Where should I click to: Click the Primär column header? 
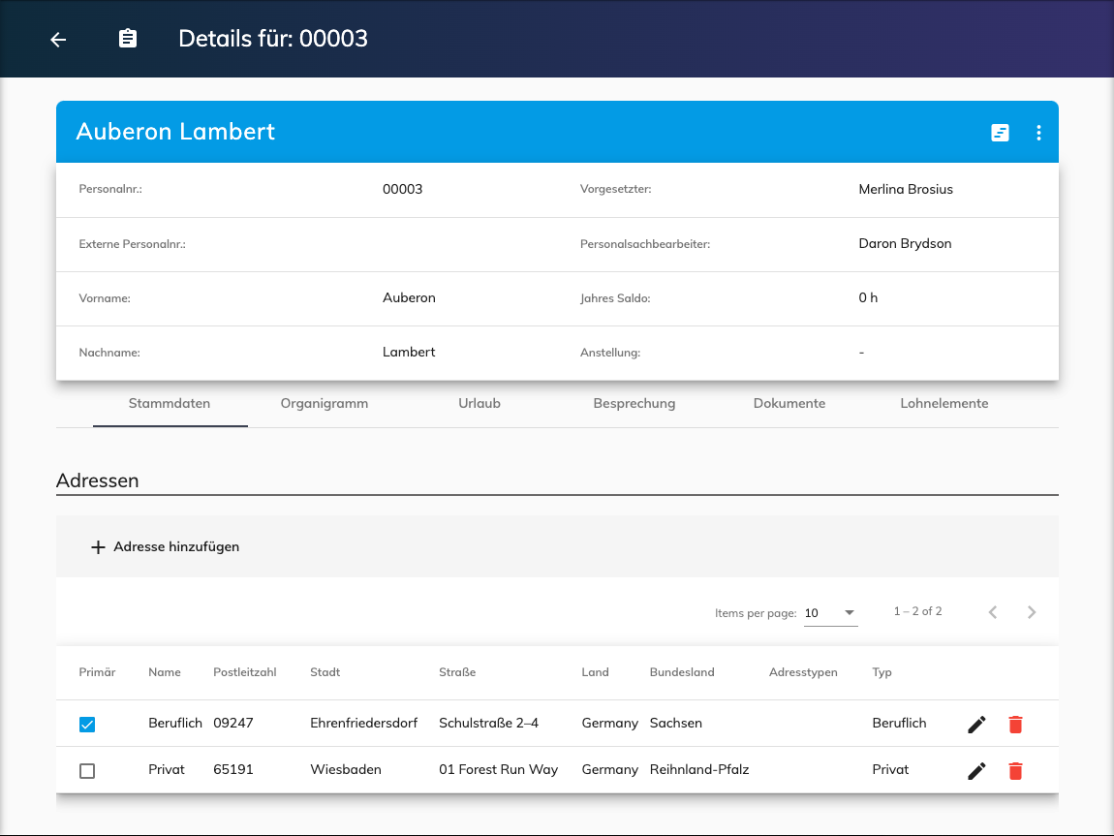tap(97, 672)
